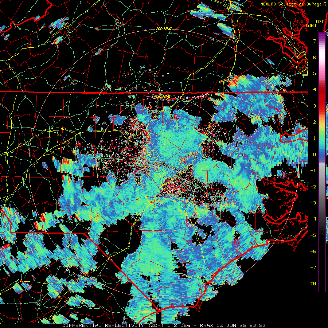Click the "-2" value on the color scale
The image size is (328, 328).
[313, 187]
